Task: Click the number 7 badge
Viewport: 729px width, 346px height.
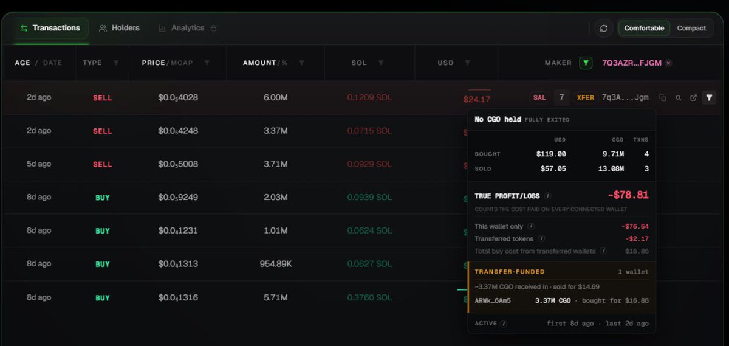Action: point(561,97)
